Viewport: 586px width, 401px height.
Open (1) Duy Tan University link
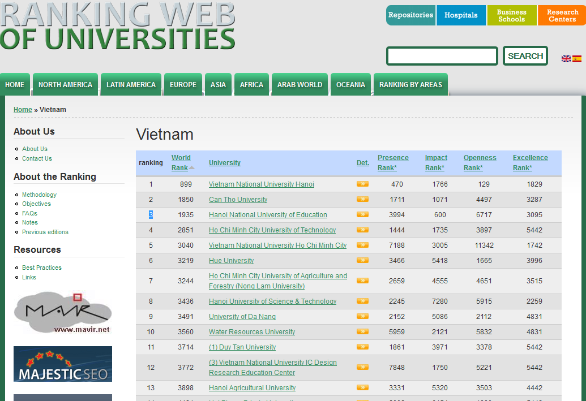point(242,347)
